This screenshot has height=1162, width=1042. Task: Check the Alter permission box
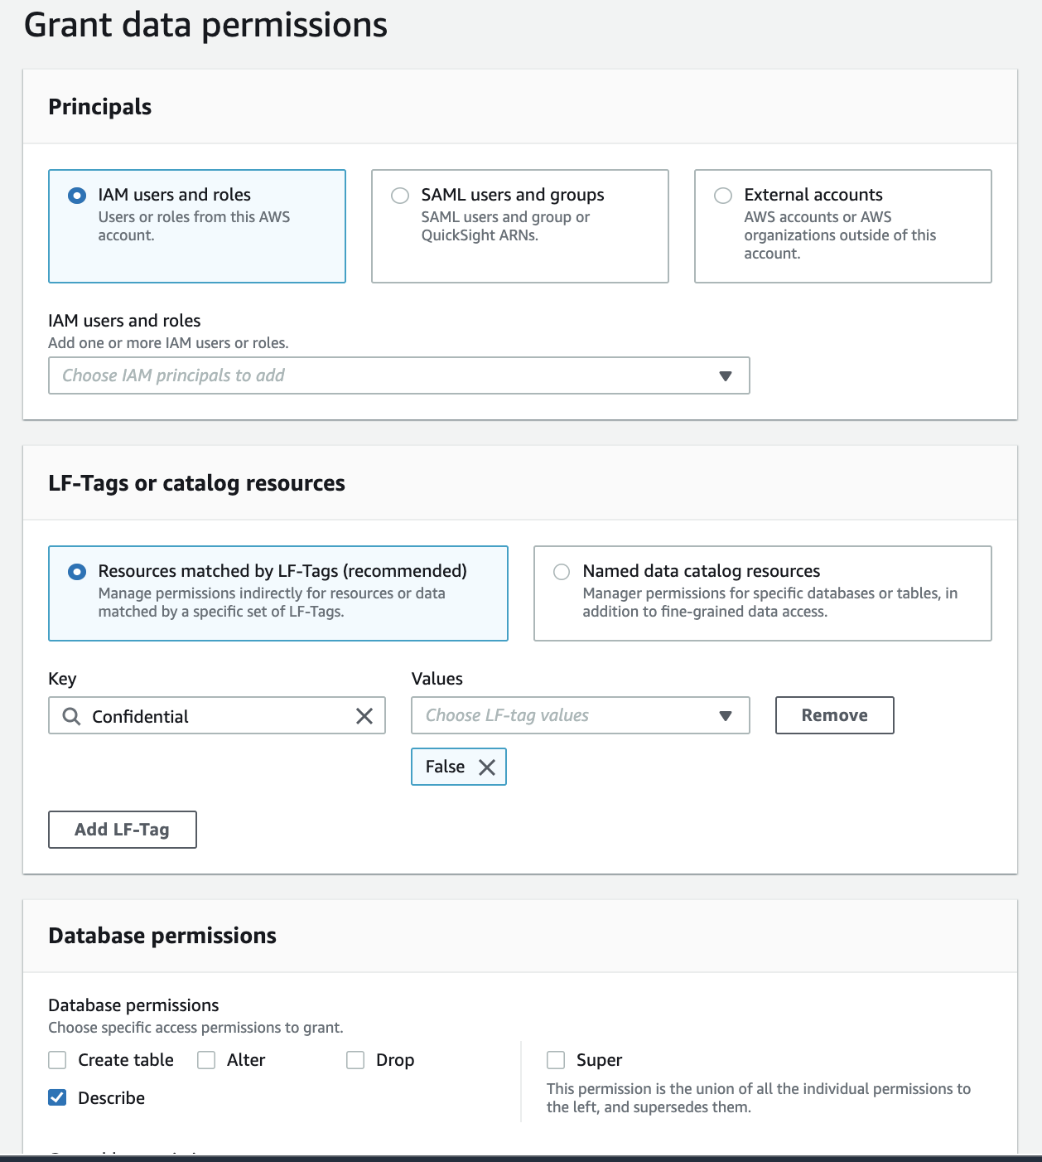click(206, 1060)
